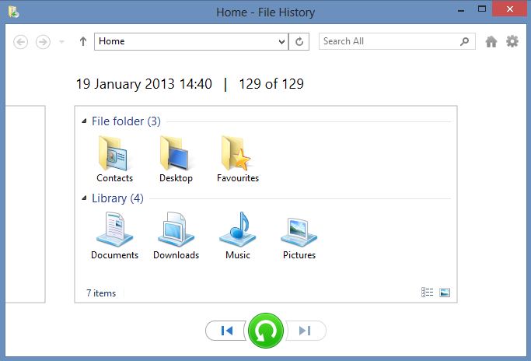
Task: Switch to large icons view
Action: 445,293
